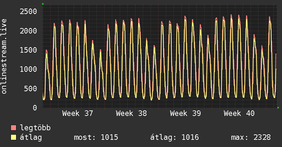Click the pink legtöbb legend swatch

pos(13,128)
